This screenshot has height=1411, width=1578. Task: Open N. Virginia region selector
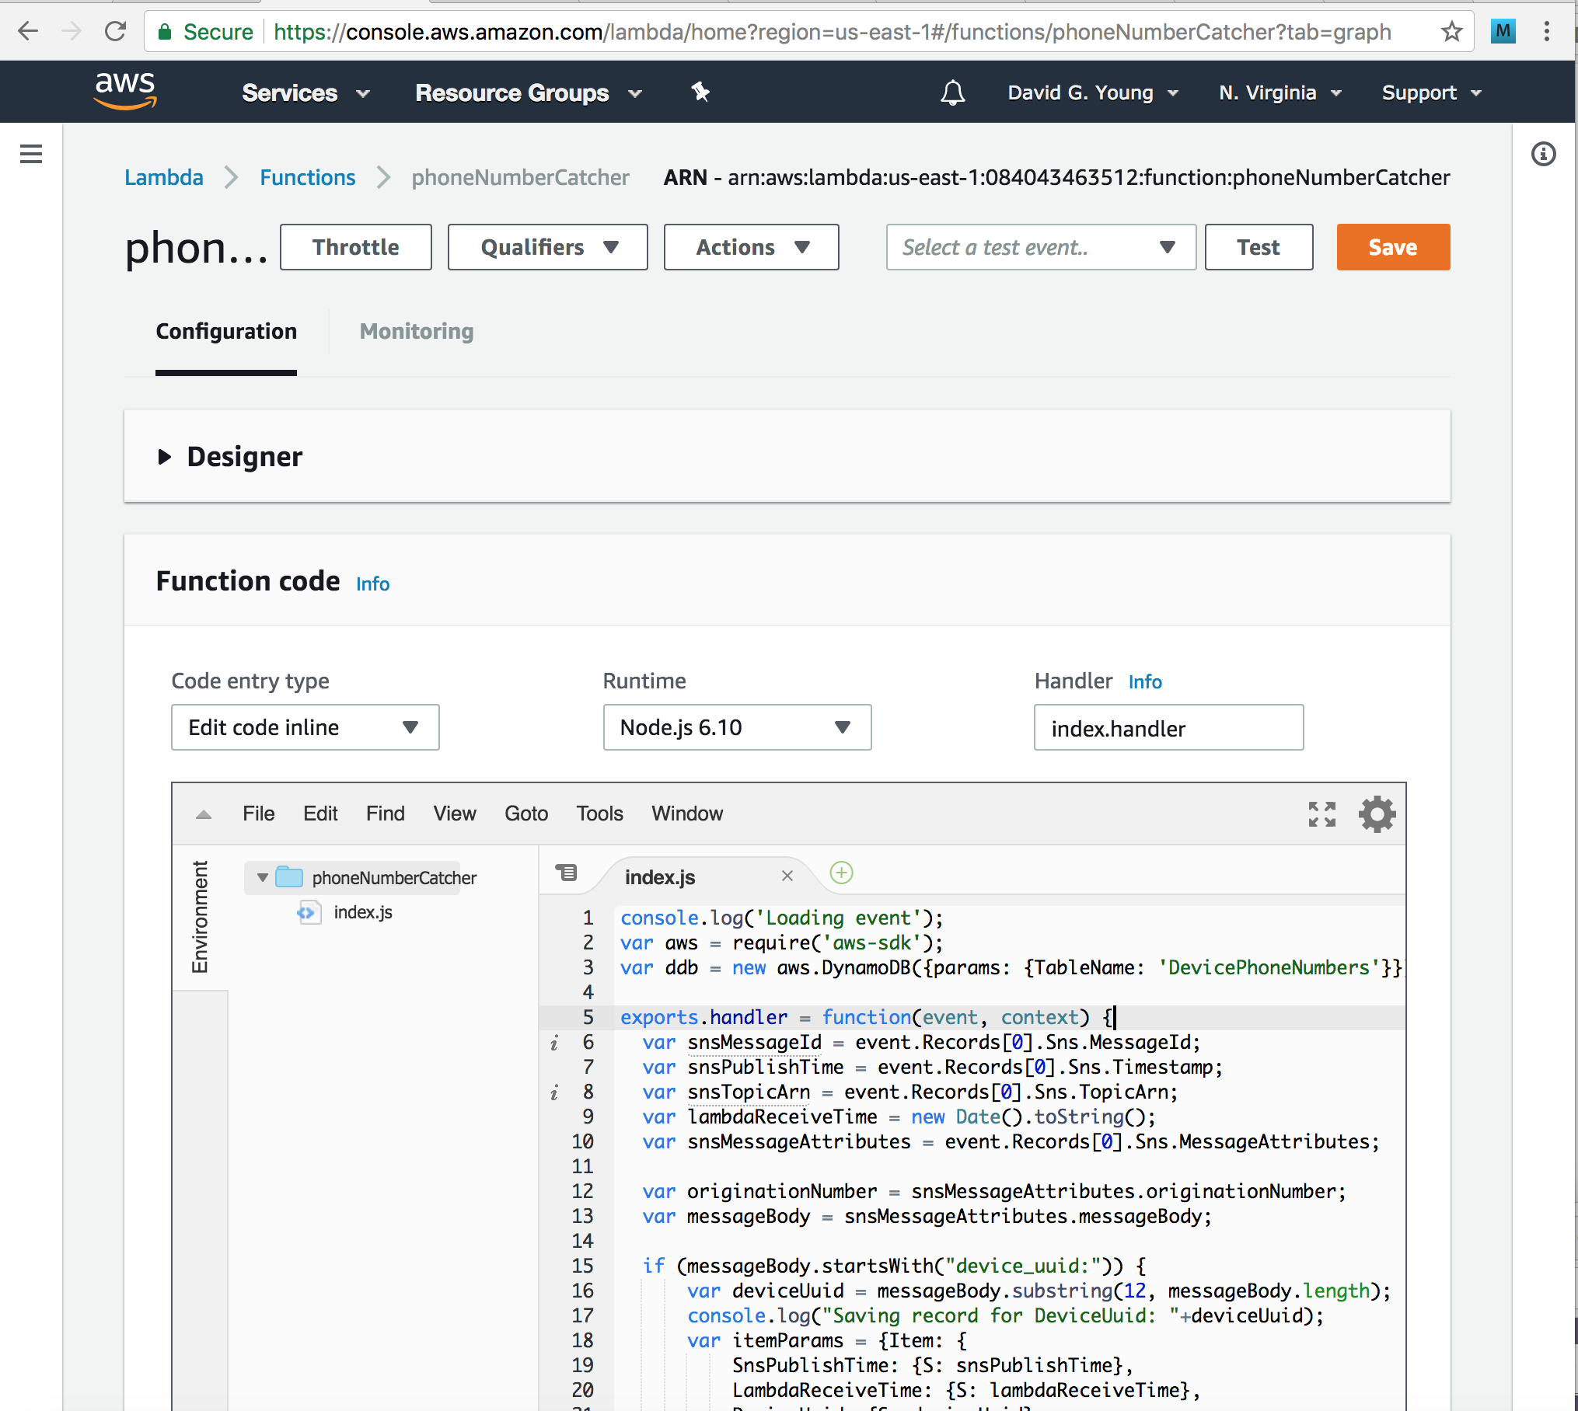1280,92
